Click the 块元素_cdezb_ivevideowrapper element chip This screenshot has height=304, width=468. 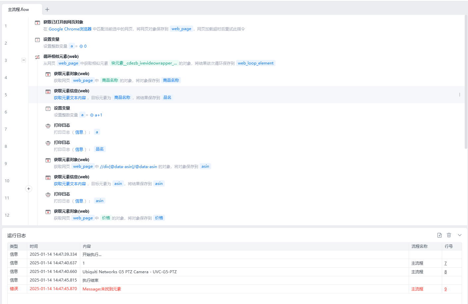[144, 63]
